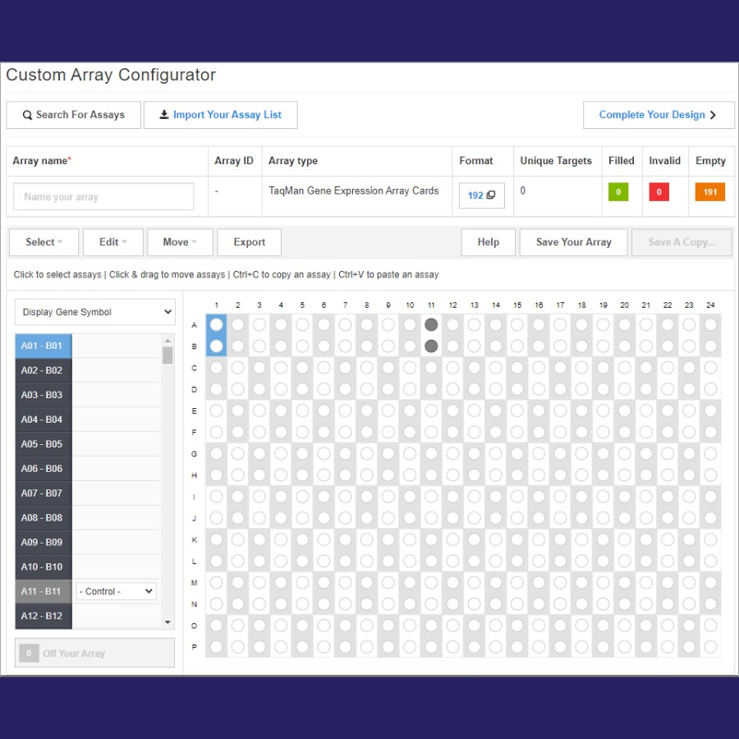This screenshot has width=739, height=739.
Task: Click the filled control well A11
Action: click(431, 324)
